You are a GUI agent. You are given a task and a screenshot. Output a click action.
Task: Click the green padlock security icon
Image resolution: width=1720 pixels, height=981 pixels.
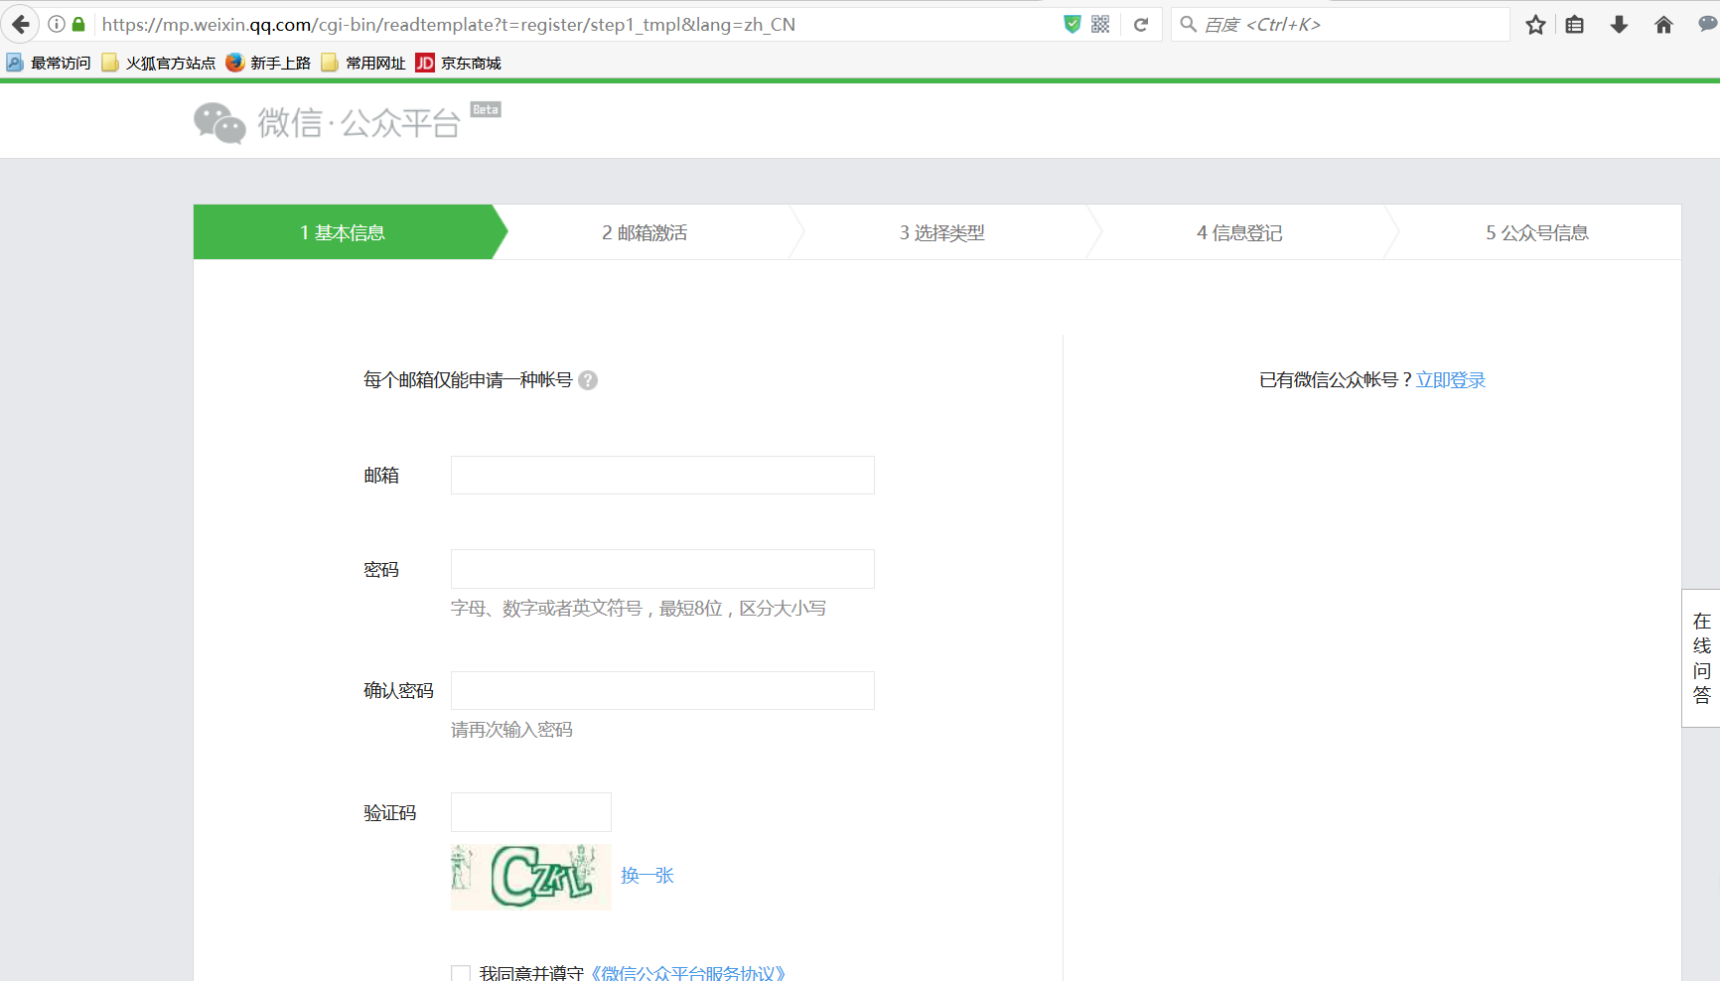click(78, 24)
